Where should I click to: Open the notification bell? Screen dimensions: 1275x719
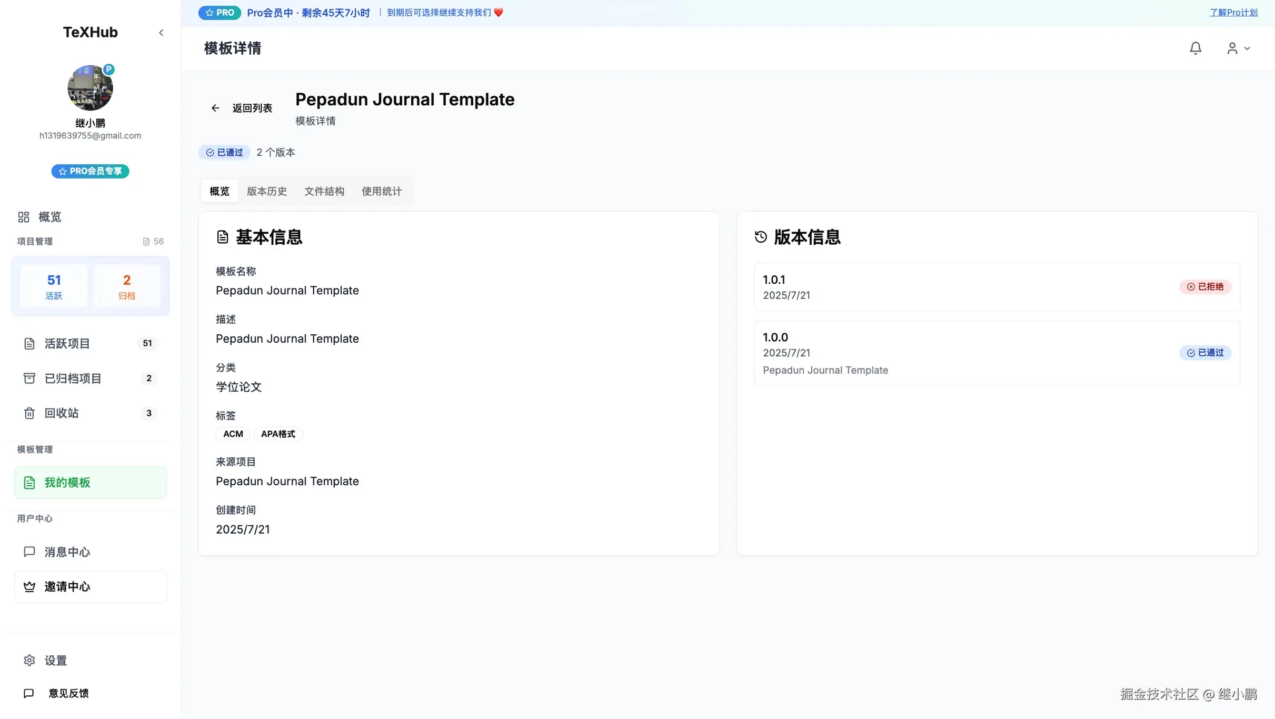pos(1196,48)
